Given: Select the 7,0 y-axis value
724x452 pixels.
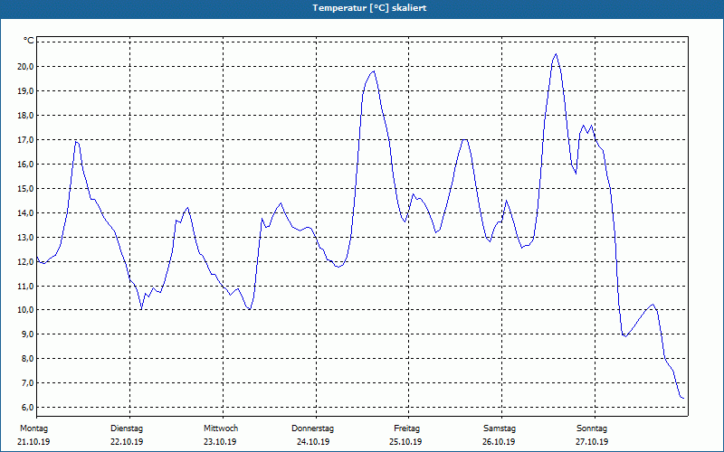Looking at the screenshot, I should [27, 383].
